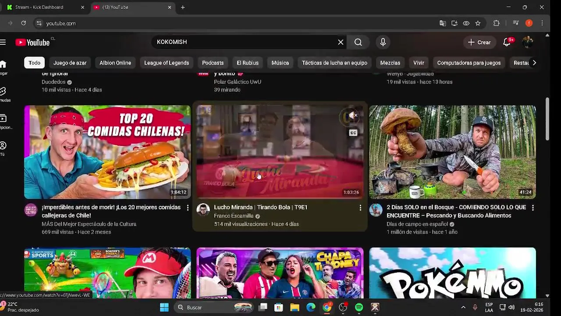Click the install app icon in address bar
The width and height of the screenshot is (561, 316).
tap(454, 23)
